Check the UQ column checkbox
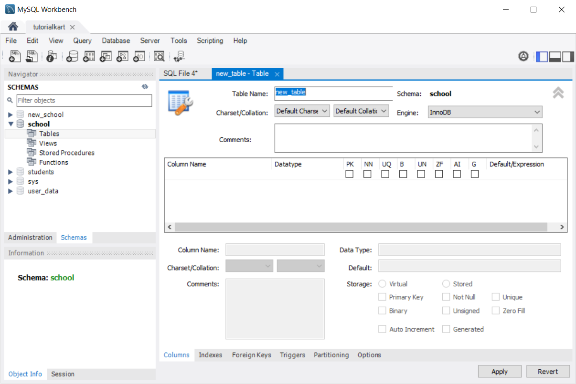 pos(385,174)
